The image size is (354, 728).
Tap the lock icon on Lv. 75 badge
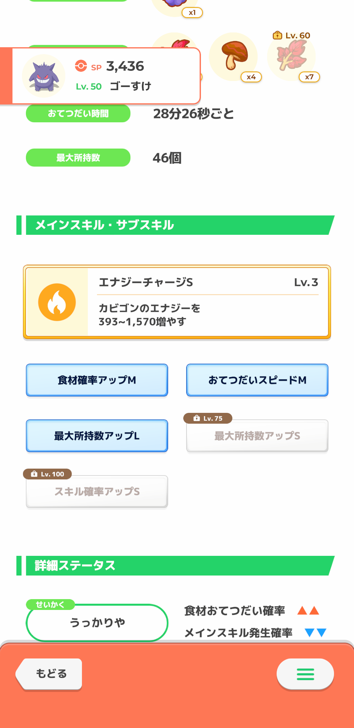(197, 418)
